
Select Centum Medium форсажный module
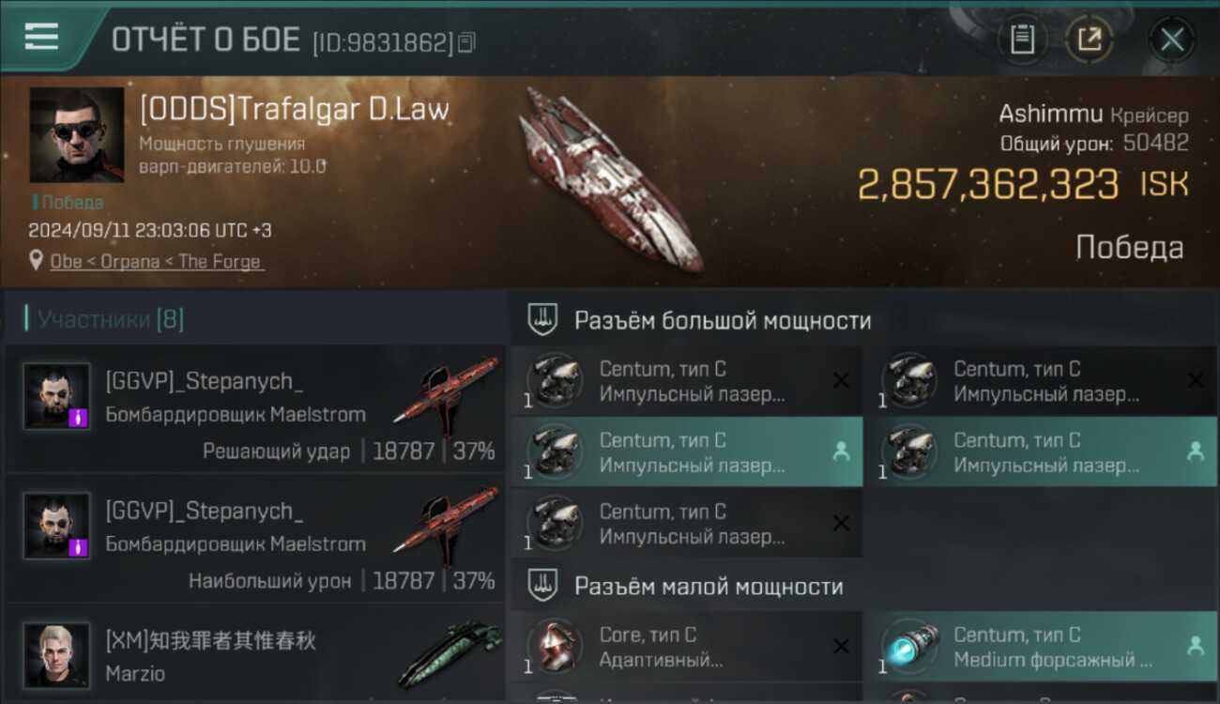[x=1041, y=646]
